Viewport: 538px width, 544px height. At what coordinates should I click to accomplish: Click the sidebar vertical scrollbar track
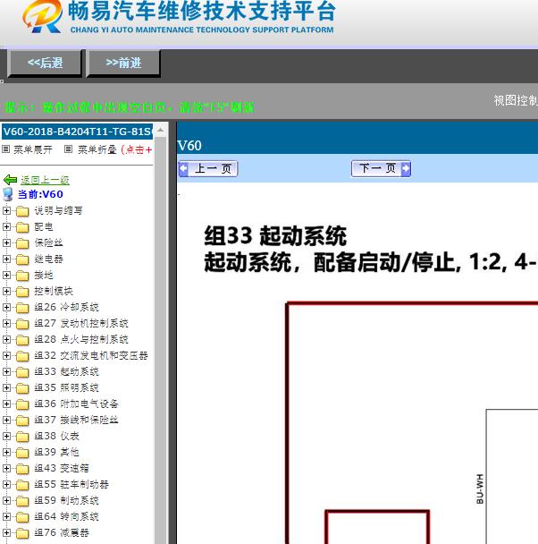[160, 340]
